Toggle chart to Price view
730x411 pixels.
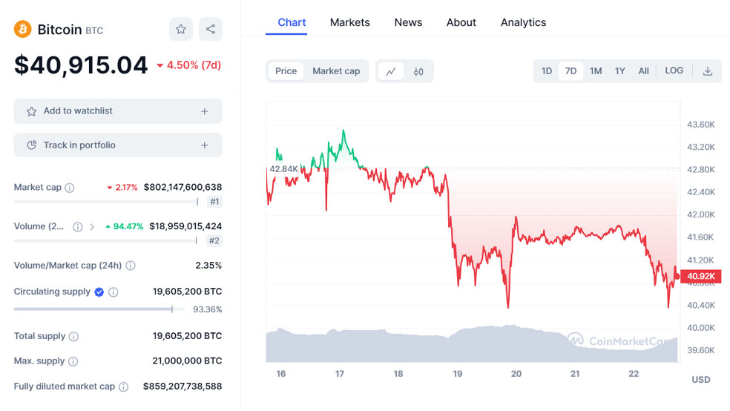286,71
